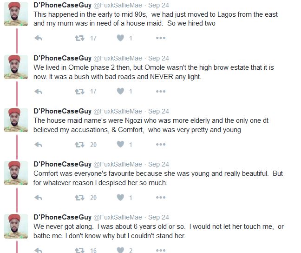The height and width of the screenshot is (253, 301).
Task: Reply to the tweet about moving to Lagos
Action: coord(39,38)
